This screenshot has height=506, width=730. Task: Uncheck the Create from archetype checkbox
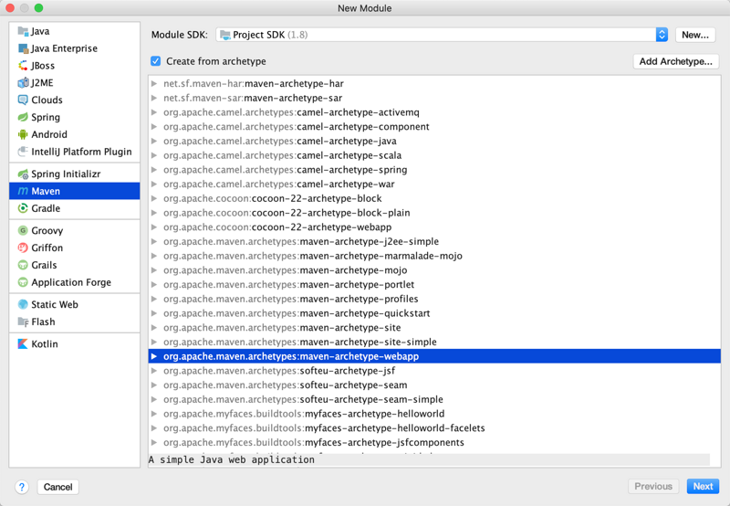[x=156, y=61]
